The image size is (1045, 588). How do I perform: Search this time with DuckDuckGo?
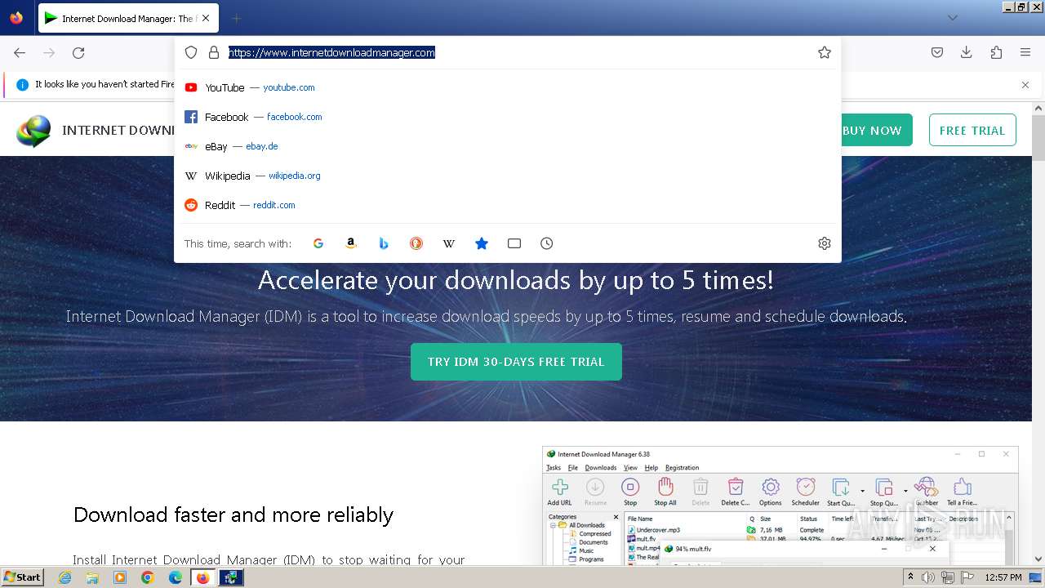coord(416,243)
